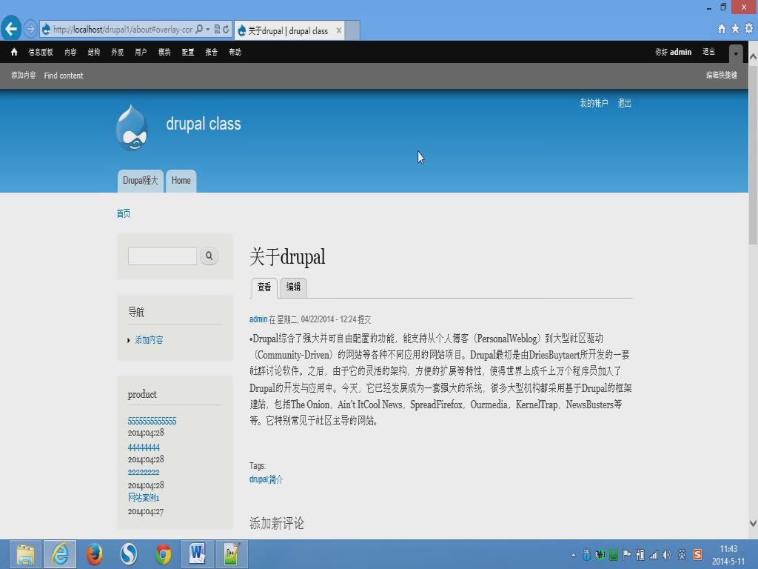Open the 5555555555555 product link
The height and width of the screenshot is (569, 758).
pos(152,421)
